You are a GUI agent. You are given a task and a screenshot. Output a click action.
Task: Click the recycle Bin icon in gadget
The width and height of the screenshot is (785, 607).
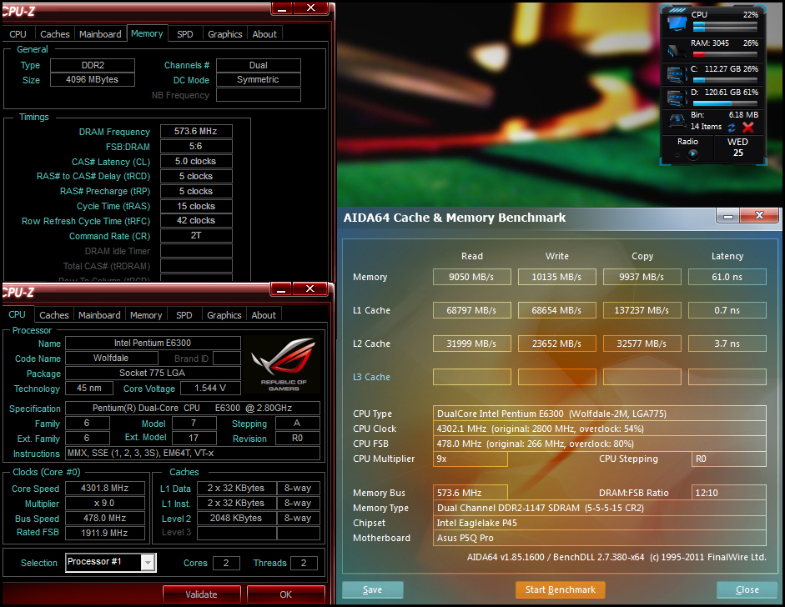[x=677, y=122]
